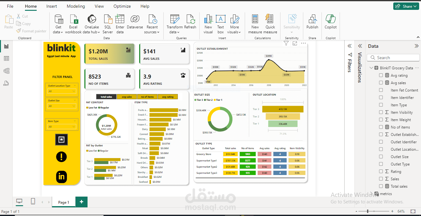Image resolution: width=421 pixels, height=216 pixels.
Task: Click the home icon in the filter panel
Action: click(62, 140)
